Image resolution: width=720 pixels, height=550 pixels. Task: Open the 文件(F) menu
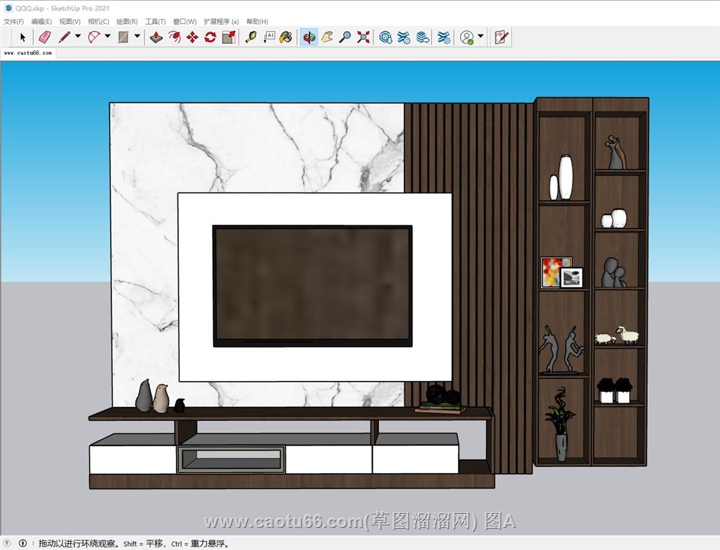coord(13,22)
